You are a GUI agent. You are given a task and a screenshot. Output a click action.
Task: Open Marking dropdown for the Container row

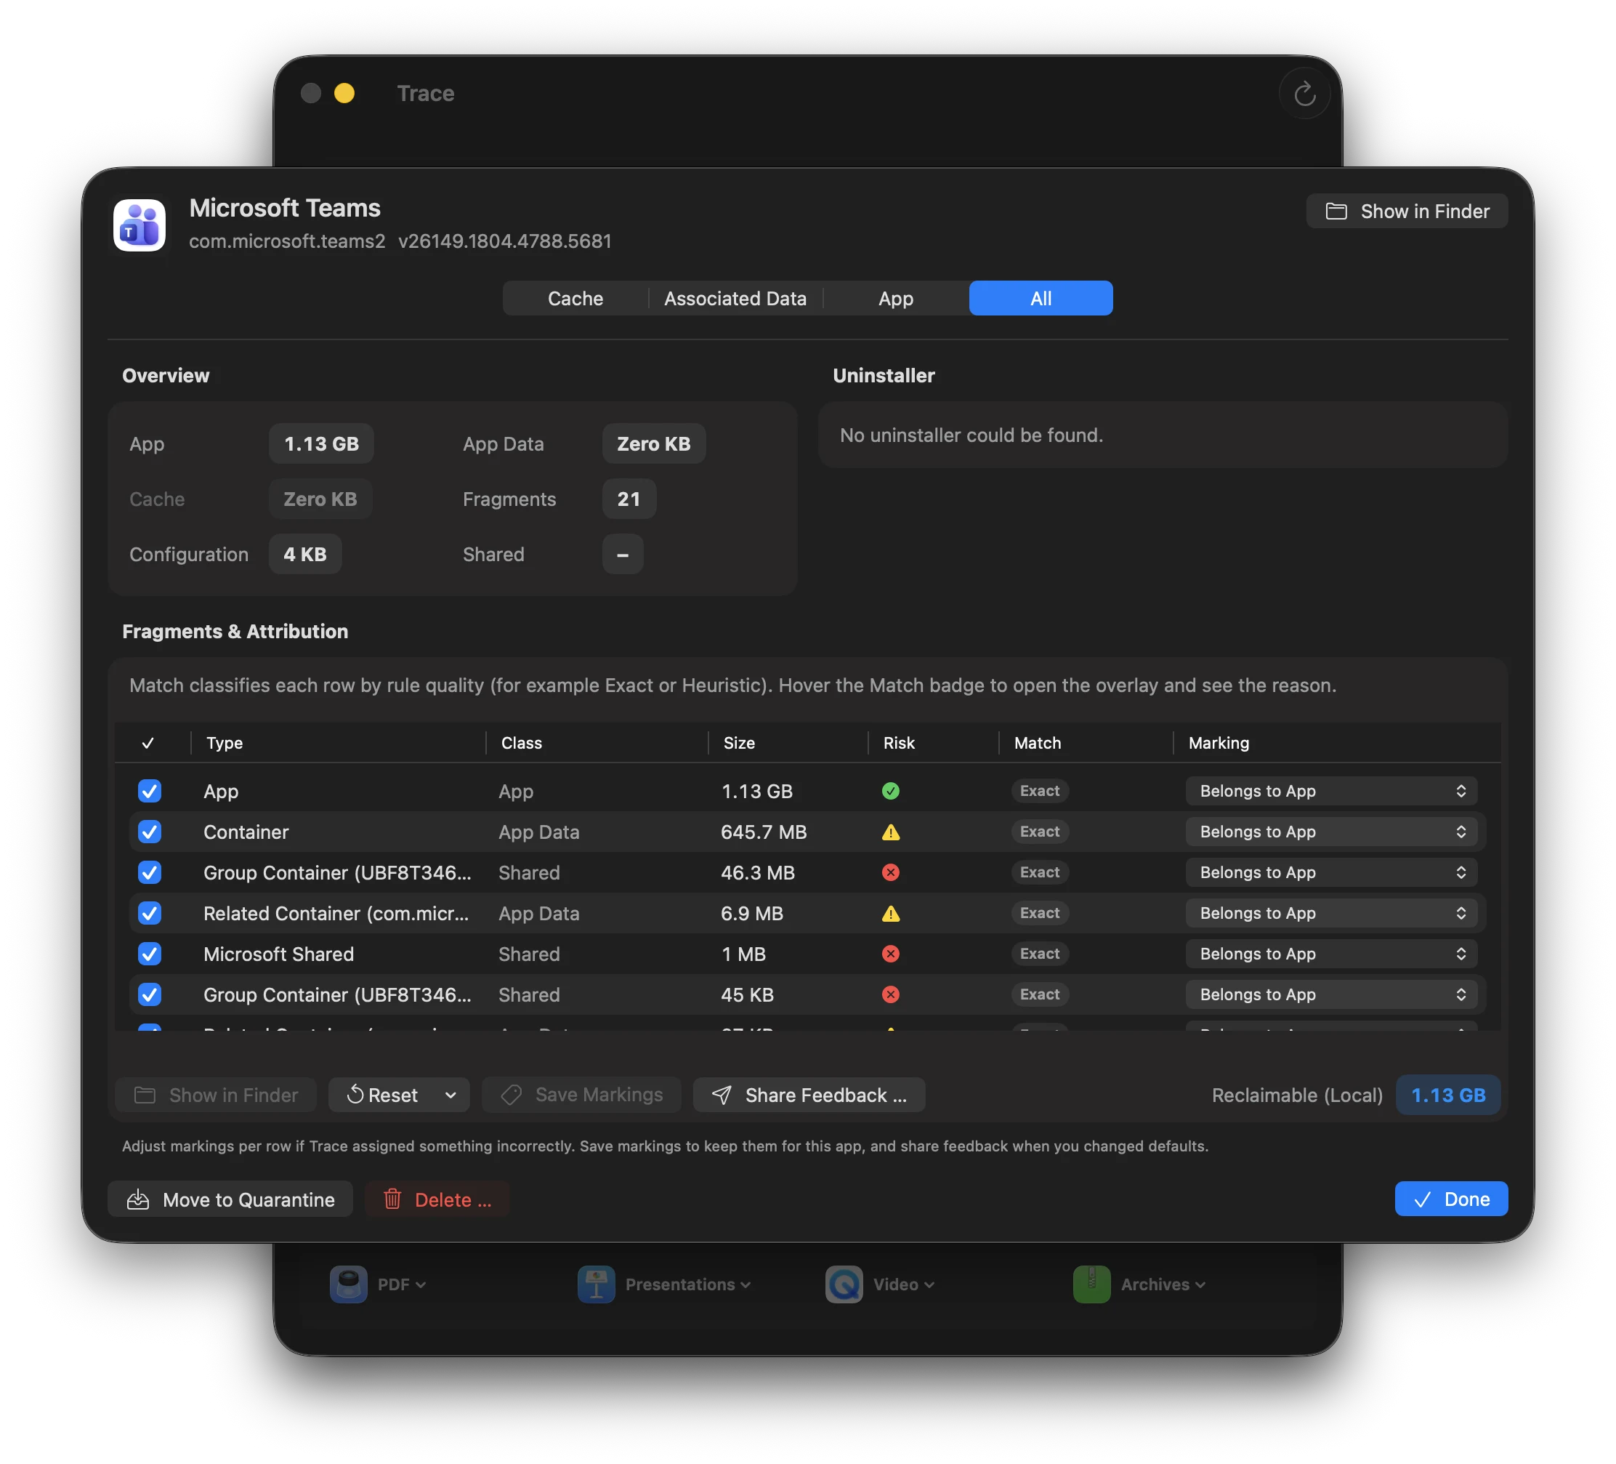click(x=1331, y=832)
